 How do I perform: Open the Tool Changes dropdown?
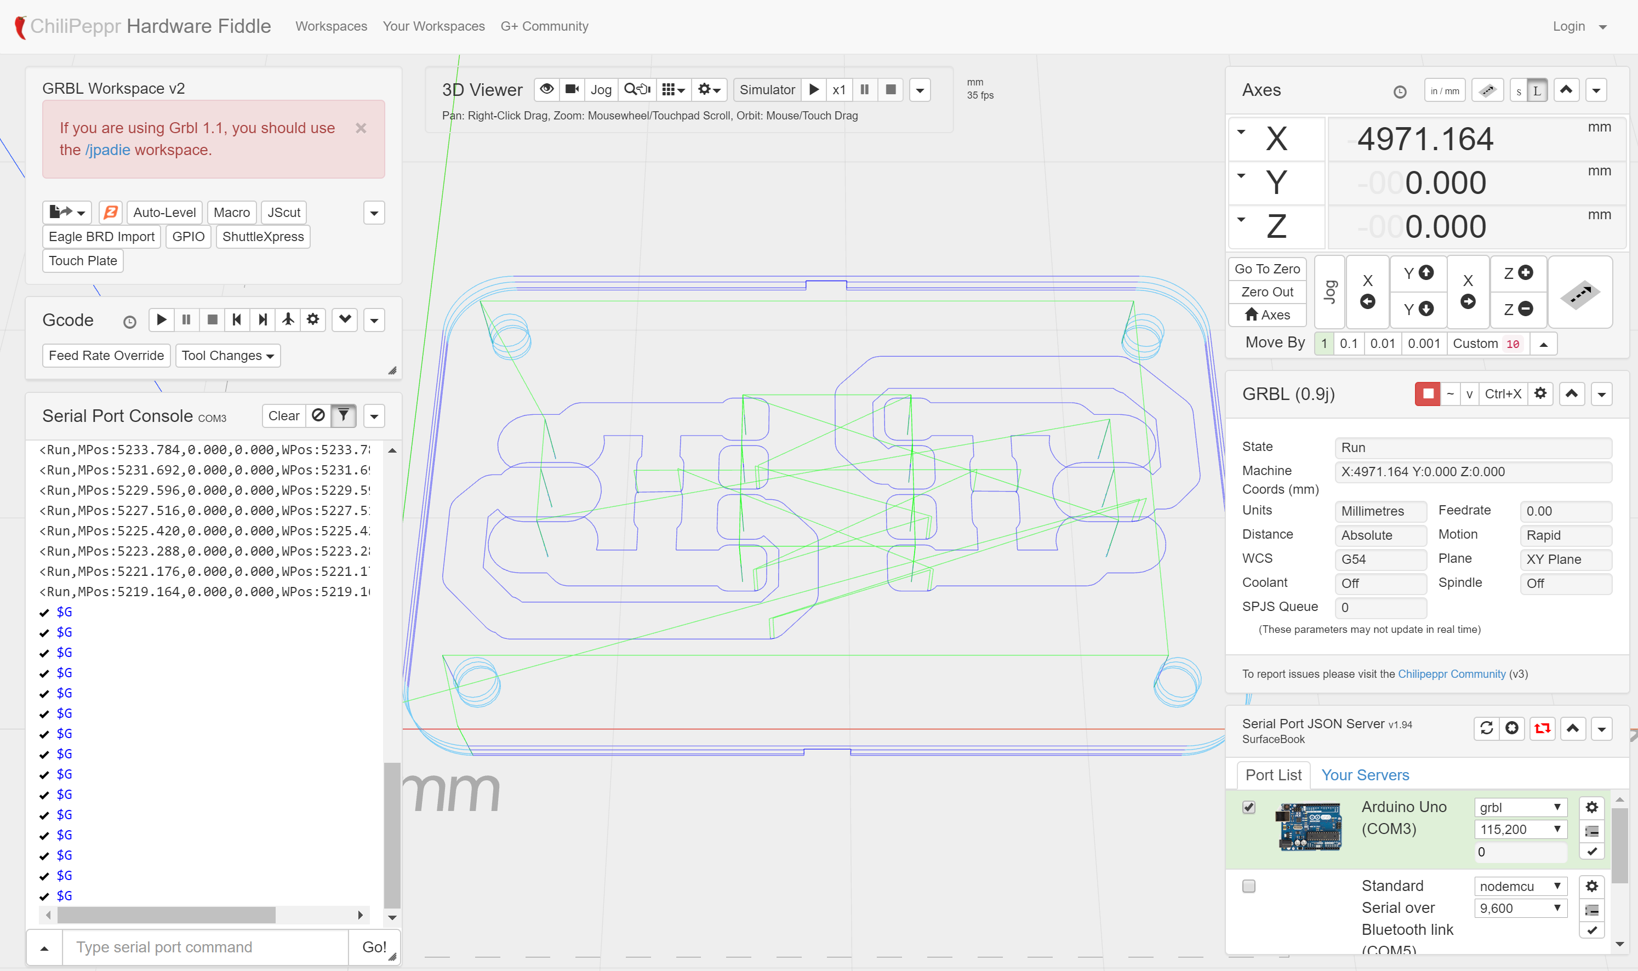click(x=227, y=355)
